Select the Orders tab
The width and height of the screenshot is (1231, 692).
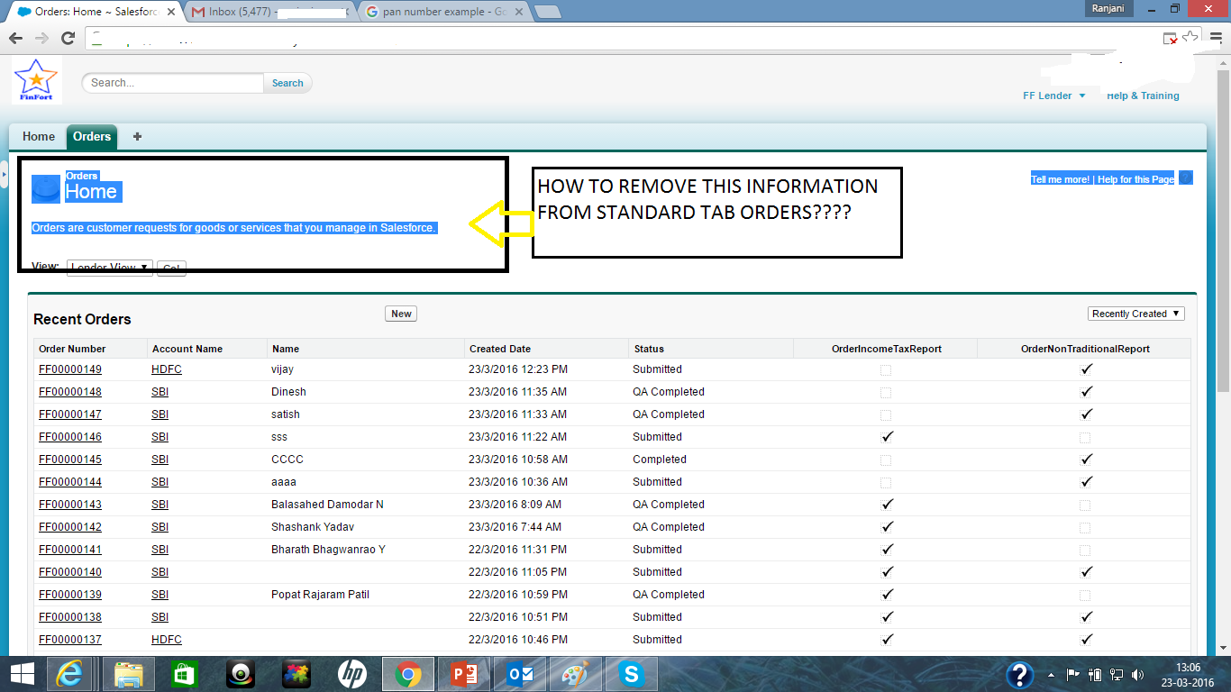point(92,137)
